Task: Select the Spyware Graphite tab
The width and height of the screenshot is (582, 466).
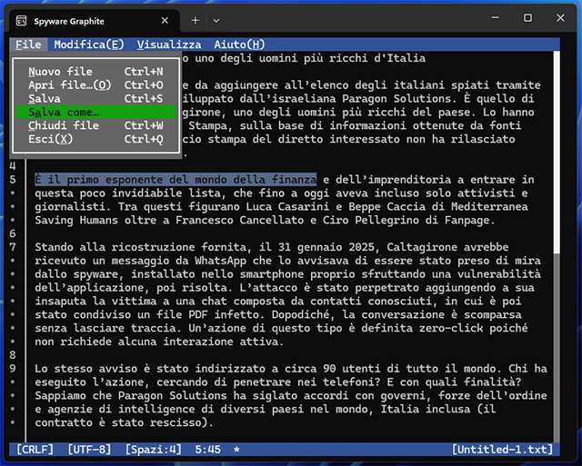Action: (95, 21)
